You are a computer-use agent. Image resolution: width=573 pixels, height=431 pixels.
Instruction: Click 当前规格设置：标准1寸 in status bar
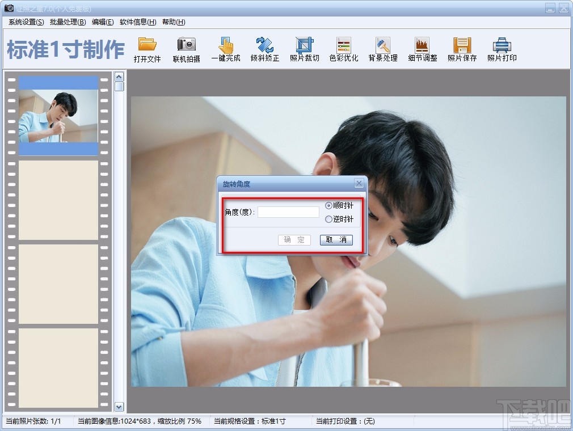(250, 421)
